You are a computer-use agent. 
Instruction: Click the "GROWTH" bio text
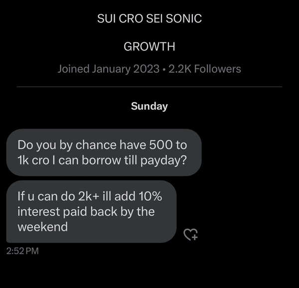(x=149, y=47)
